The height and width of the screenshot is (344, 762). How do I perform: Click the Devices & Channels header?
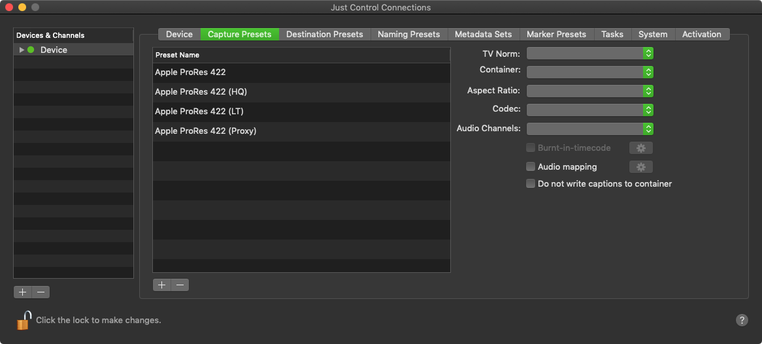tap(73, 35)
